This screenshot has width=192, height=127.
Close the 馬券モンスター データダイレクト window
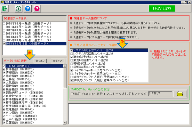189,2
